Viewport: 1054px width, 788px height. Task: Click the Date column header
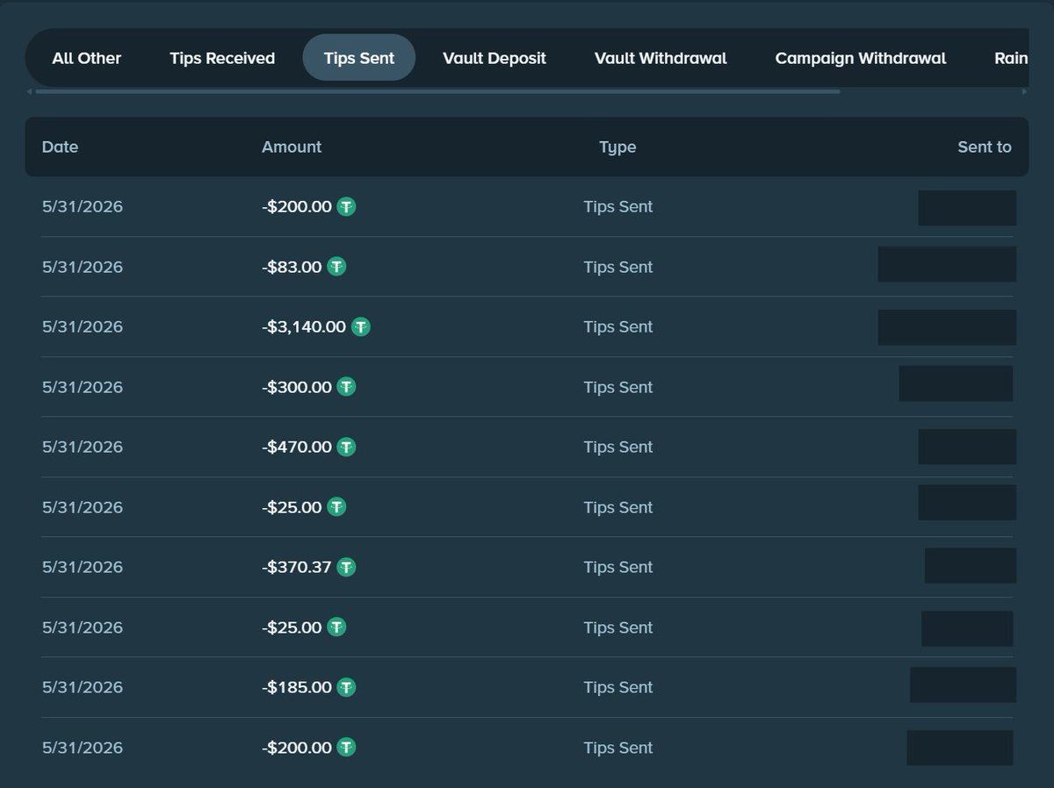pos(60,147)
